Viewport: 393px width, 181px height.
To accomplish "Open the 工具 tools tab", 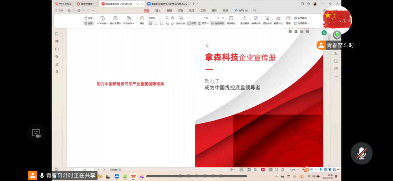I will pos(203,11).
